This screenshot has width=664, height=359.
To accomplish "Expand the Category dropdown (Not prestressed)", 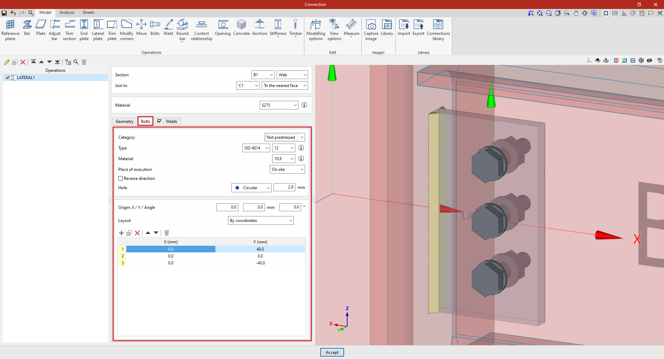I will [x=285, y=137].
